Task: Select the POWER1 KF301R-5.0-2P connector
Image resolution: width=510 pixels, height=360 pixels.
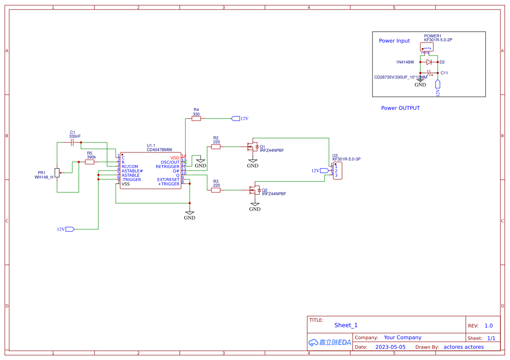Action: [x=428, y=47]
